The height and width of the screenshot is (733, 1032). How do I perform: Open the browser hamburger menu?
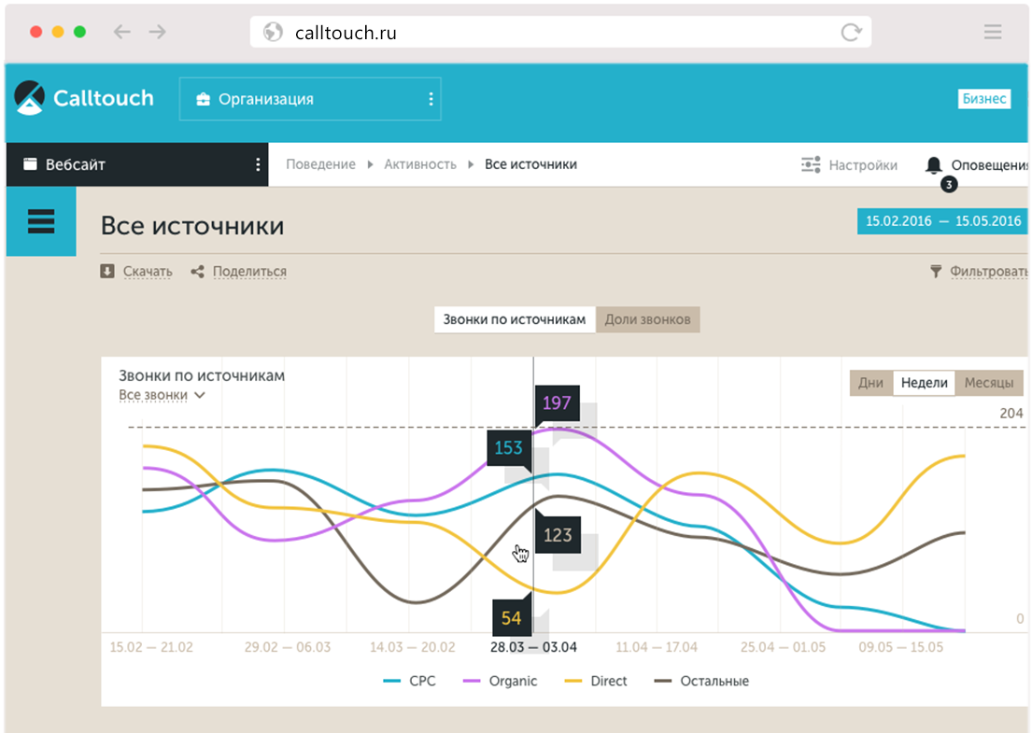coord(992,32)
